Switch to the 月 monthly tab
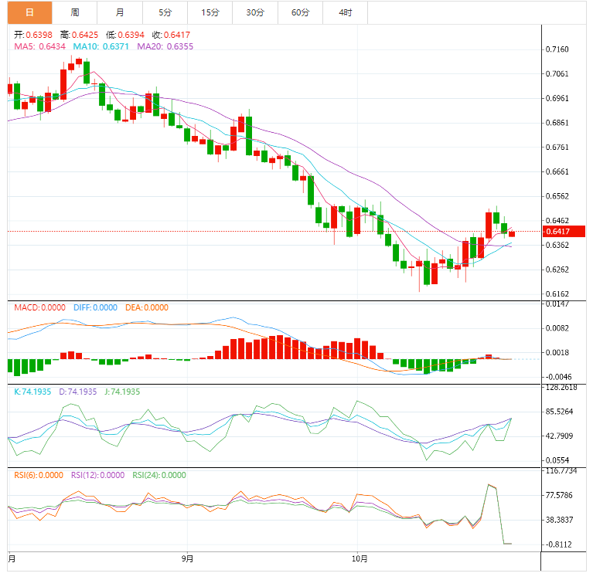Image resolution: width=593 pixels, height=580 pixels. click(120, 12)
